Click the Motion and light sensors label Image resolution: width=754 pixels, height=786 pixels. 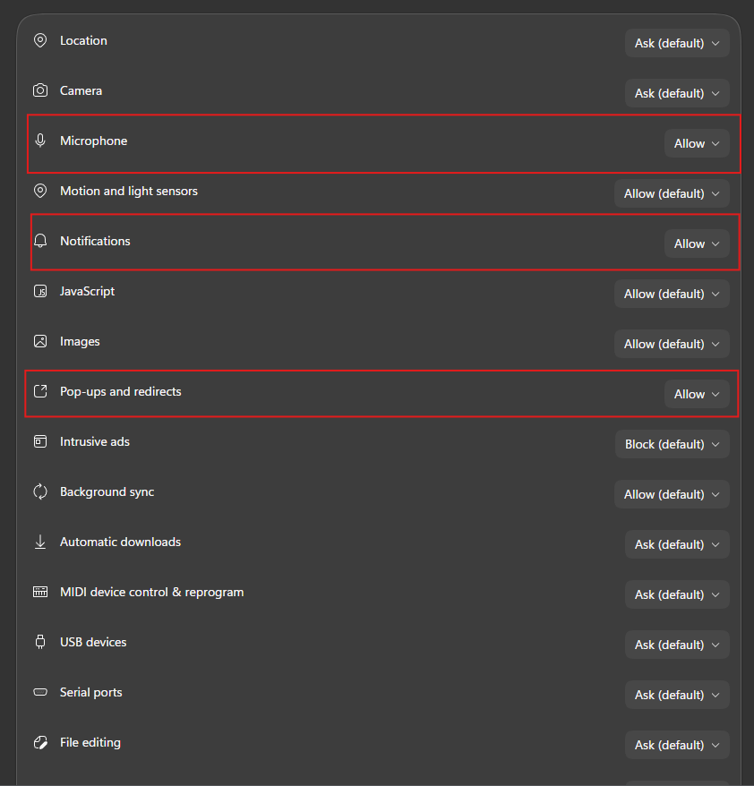129,191
